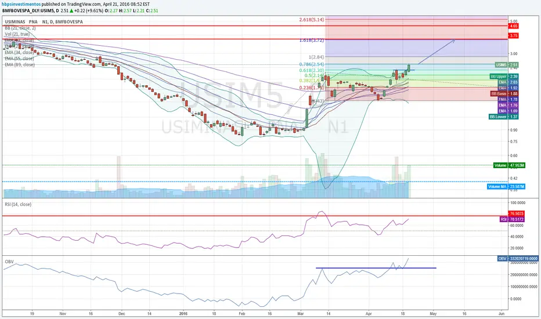Click the Nov label on time axis

63,314
